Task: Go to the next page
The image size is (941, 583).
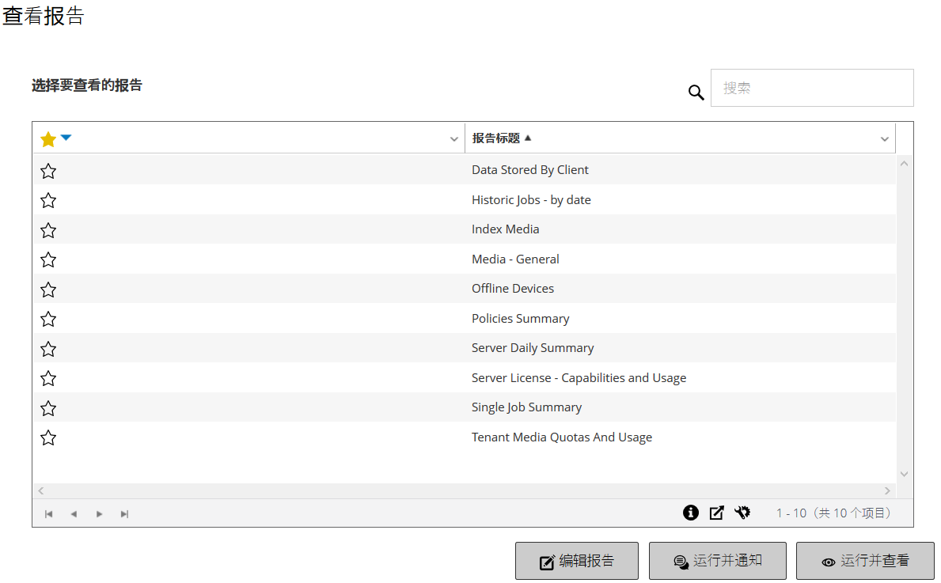Action: pos(99,514)
